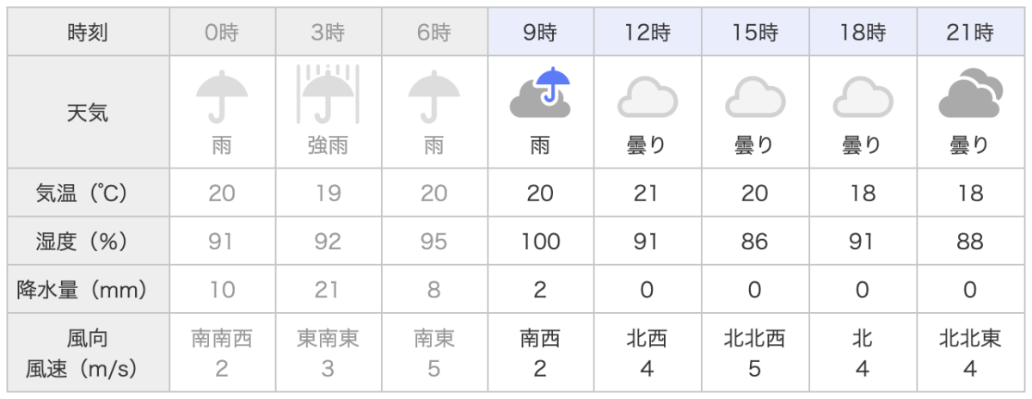Click the 降水量（mm）row label
Screen dimensions: 1032x399
pos(89,290)
